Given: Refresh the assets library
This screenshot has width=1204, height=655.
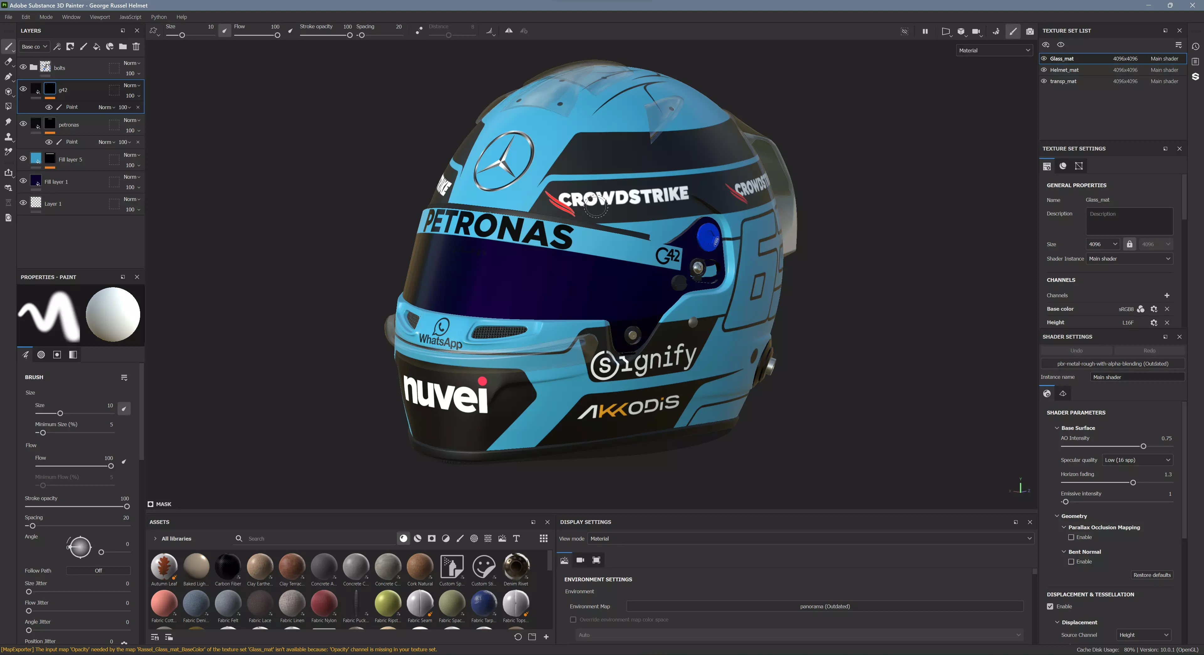Looking at the screenshot, I should (517, 637).
